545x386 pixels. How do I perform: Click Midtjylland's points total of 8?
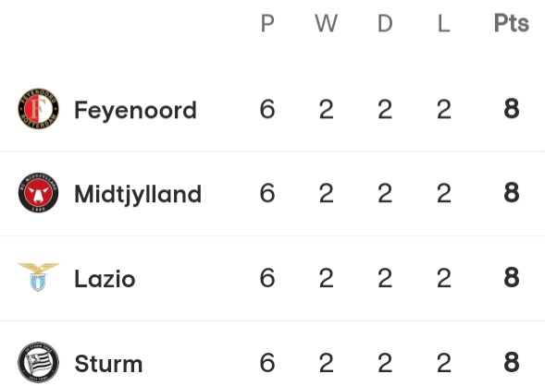click(x=512, y=192)
